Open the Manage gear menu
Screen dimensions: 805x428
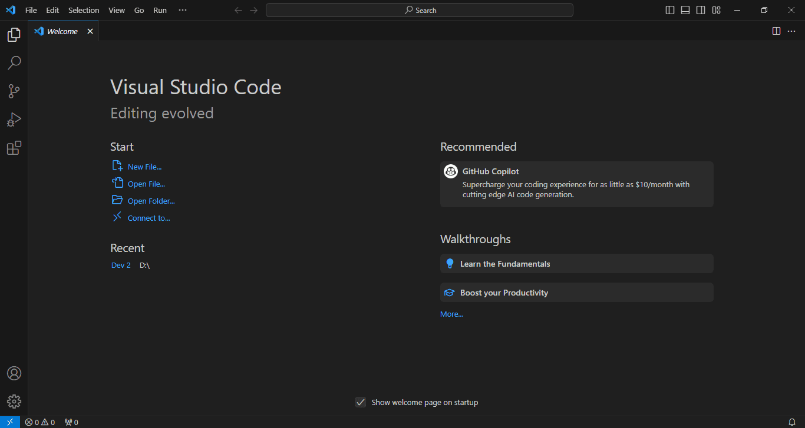[14, 401]
